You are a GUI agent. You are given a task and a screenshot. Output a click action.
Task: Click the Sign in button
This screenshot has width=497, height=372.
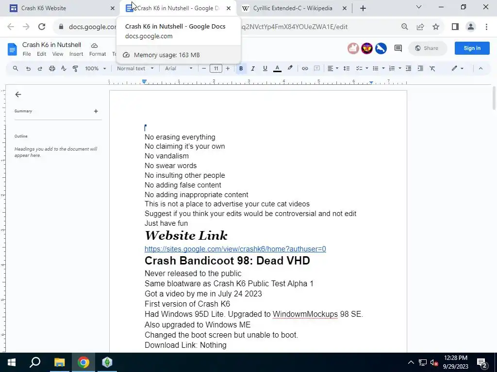point(472,48)
